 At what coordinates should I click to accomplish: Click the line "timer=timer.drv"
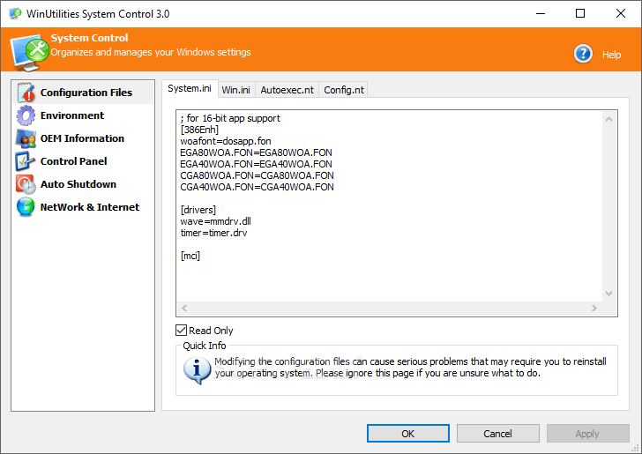pyautogui.click(x=213, y=233)
